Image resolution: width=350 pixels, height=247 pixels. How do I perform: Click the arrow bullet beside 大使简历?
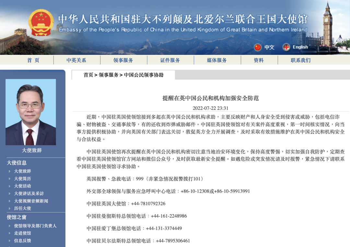tap(10, 179)
